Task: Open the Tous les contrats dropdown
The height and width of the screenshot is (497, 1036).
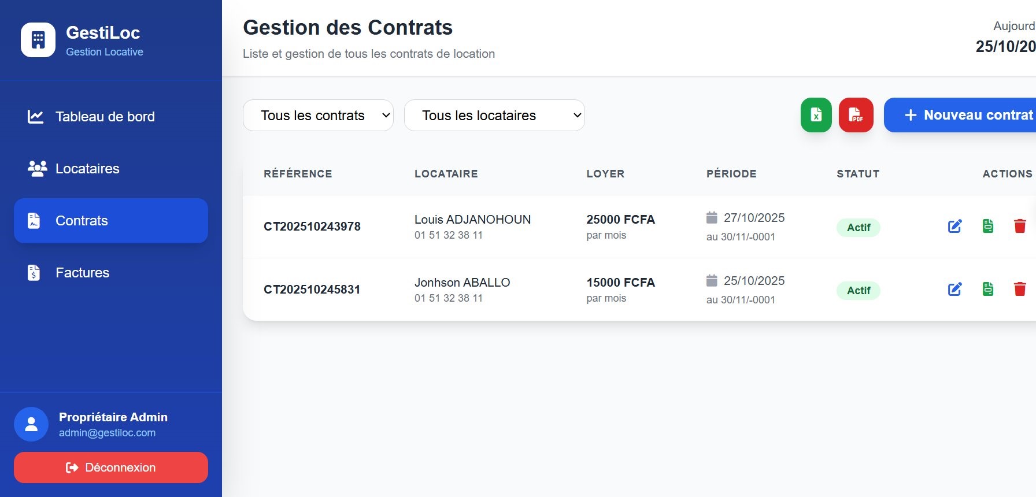Action: pyautogui.click(x=318, y=116)
